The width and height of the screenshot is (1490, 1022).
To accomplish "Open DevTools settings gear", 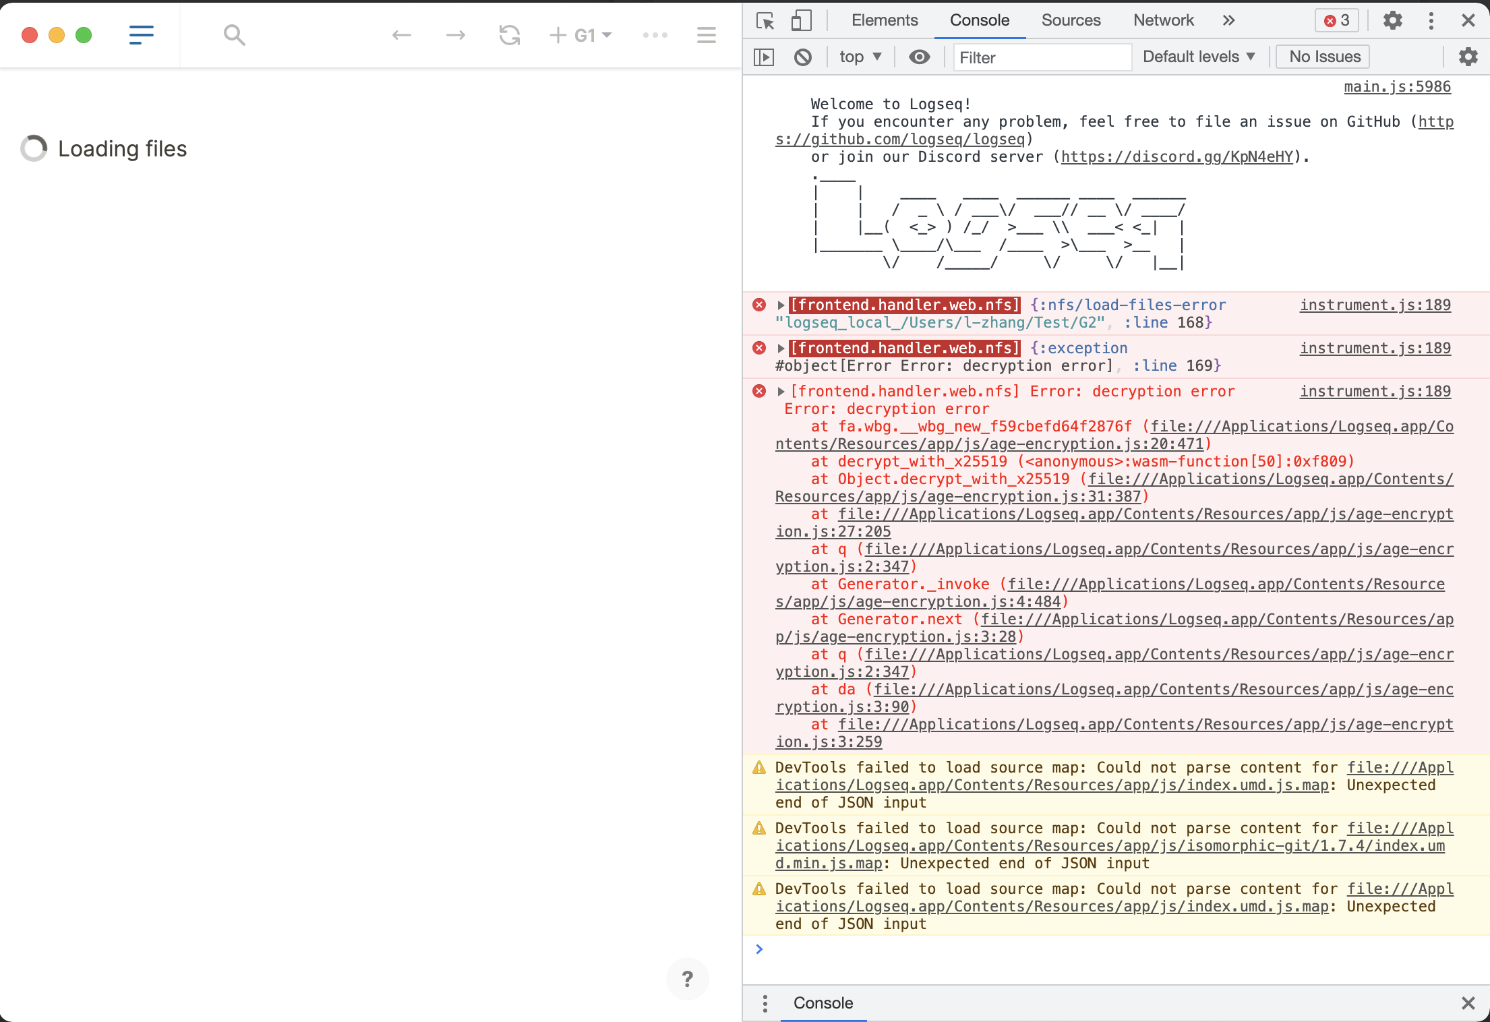I will [x=1392, y=20].
